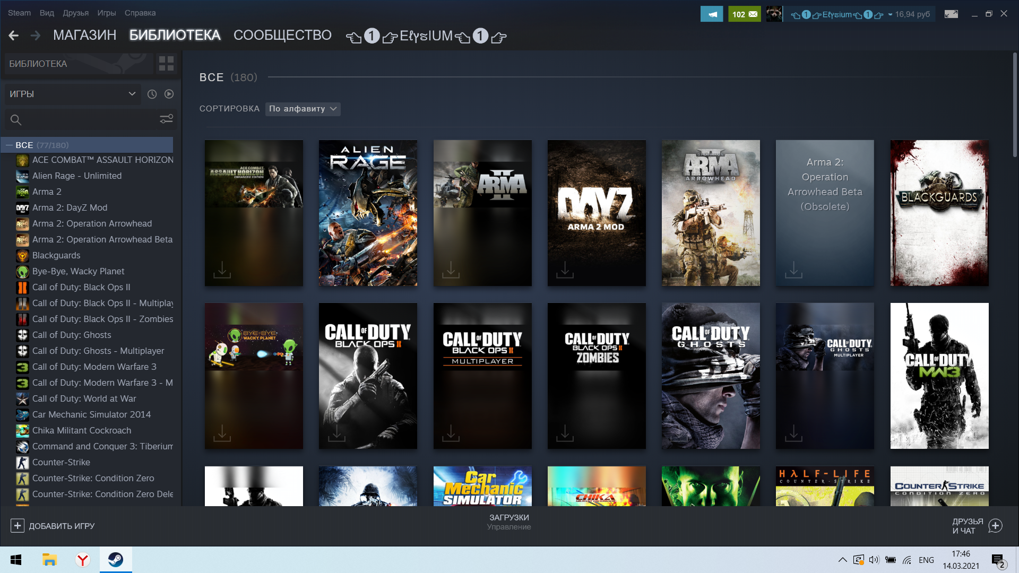
Task: Click the library vertical scrollbar
Action: pyautogui.click(x=1015, y=103)
